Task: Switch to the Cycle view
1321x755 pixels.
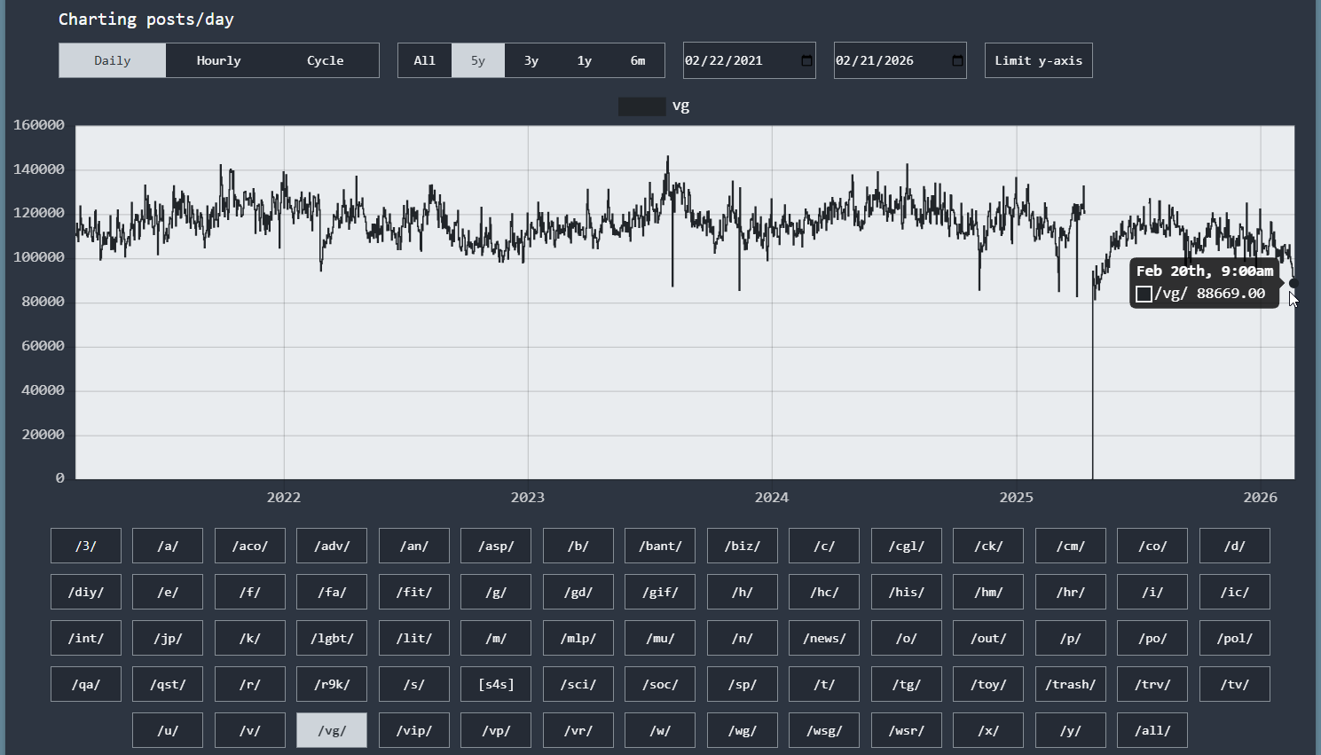Action: point(326,60)
